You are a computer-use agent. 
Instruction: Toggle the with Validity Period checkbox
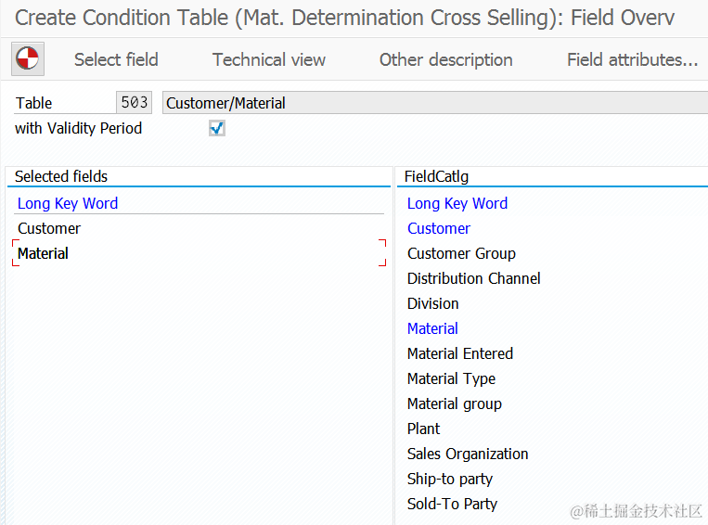217,129
